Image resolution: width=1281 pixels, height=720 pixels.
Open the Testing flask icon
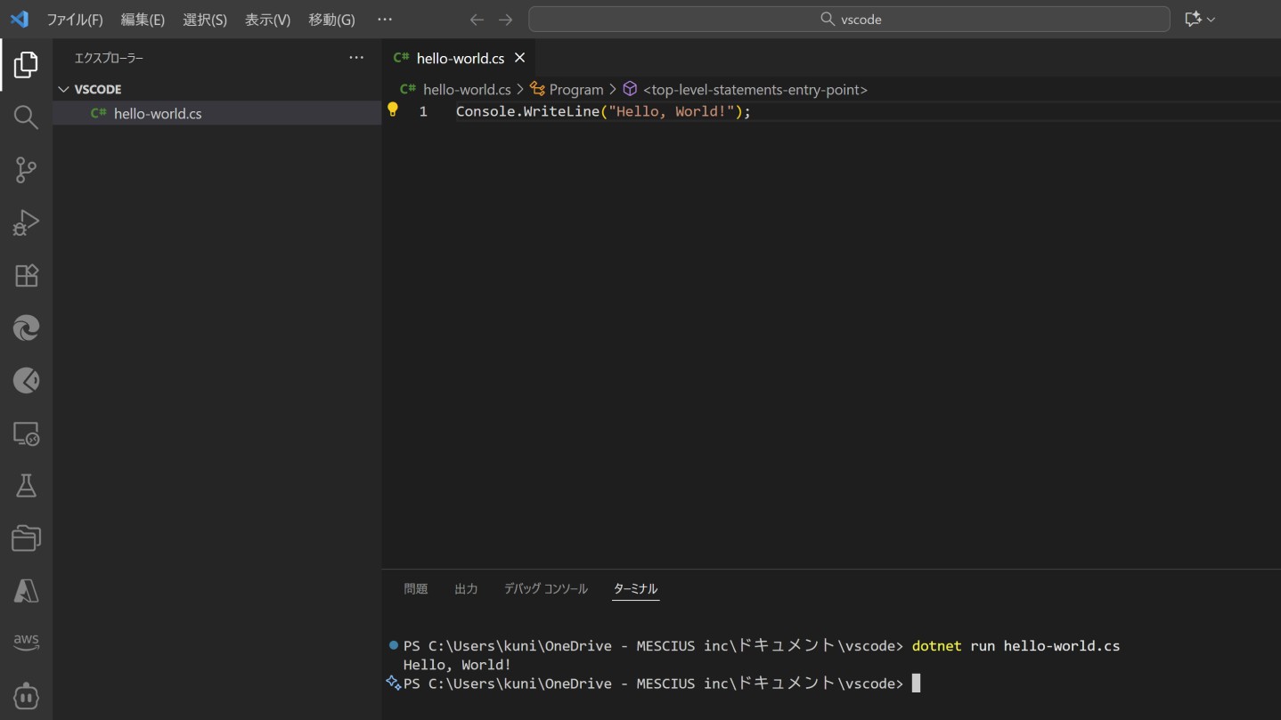click(x=26, y=486)
